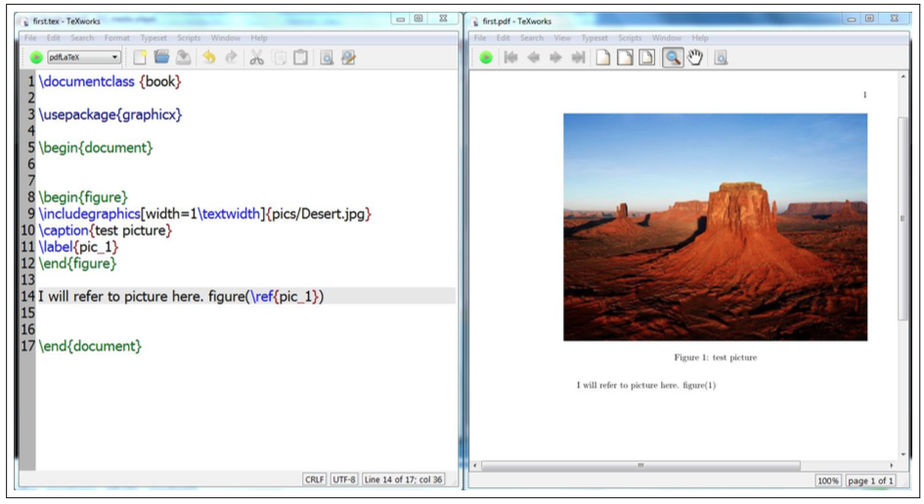
Task: Go to first page in PDF viewer
Action: click(x=510, y=57)
